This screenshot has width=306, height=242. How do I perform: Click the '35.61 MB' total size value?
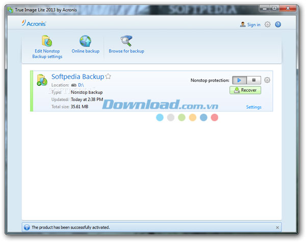[x=80, y=107]
